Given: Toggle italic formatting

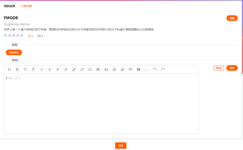Looking at the screenshot, I should pos(42,69).
